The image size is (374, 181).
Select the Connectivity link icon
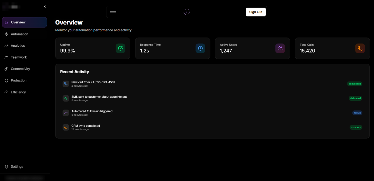click(6, 69)
